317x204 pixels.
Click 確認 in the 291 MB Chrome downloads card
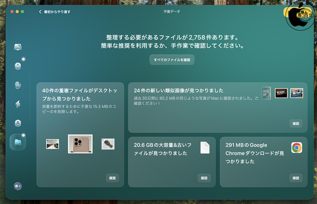tap(296, 178)
